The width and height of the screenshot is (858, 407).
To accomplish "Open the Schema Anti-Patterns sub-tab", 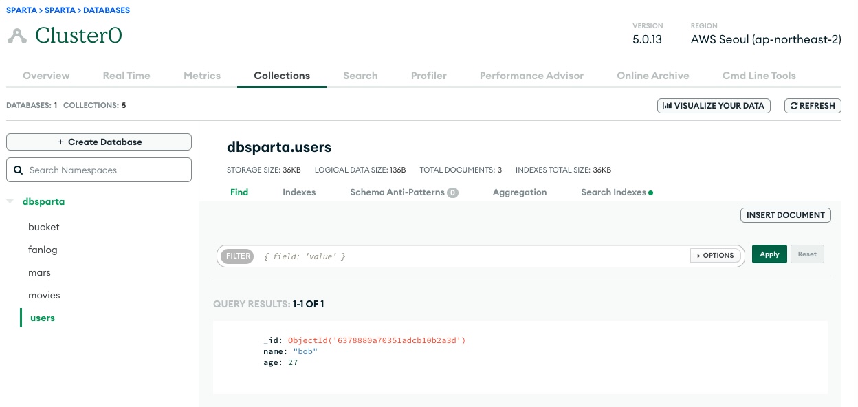I will click(x=404, y=192).
